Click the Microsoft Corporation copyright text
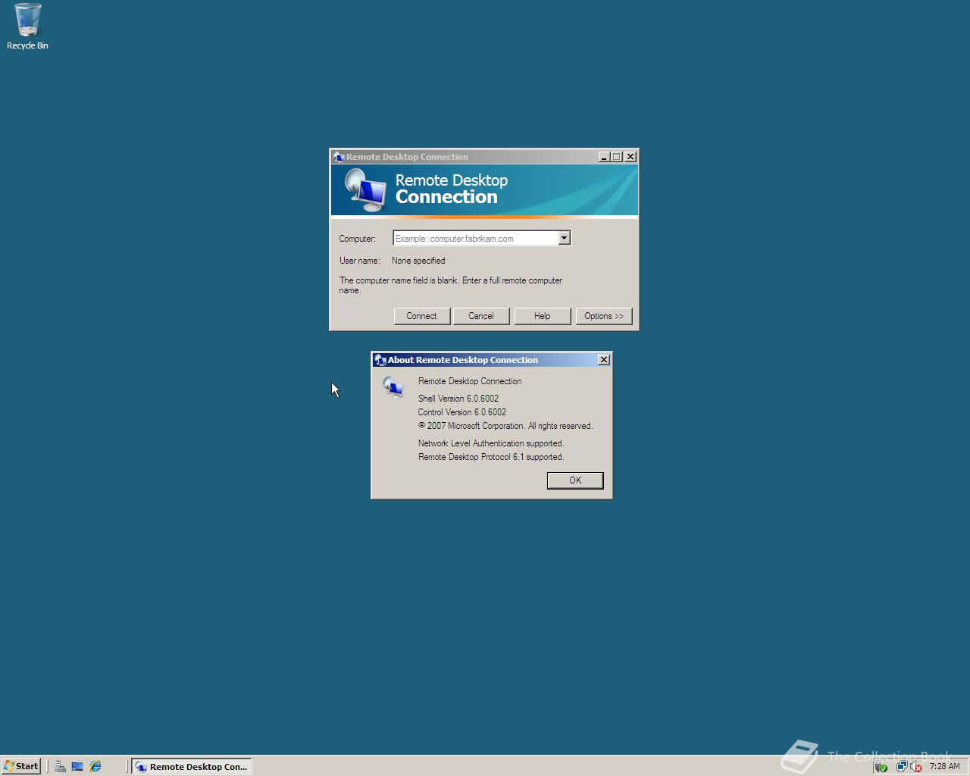 coord(505,426)
